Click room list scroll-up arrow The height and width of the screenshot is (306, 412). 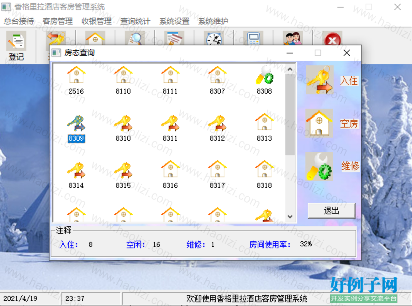290,69
